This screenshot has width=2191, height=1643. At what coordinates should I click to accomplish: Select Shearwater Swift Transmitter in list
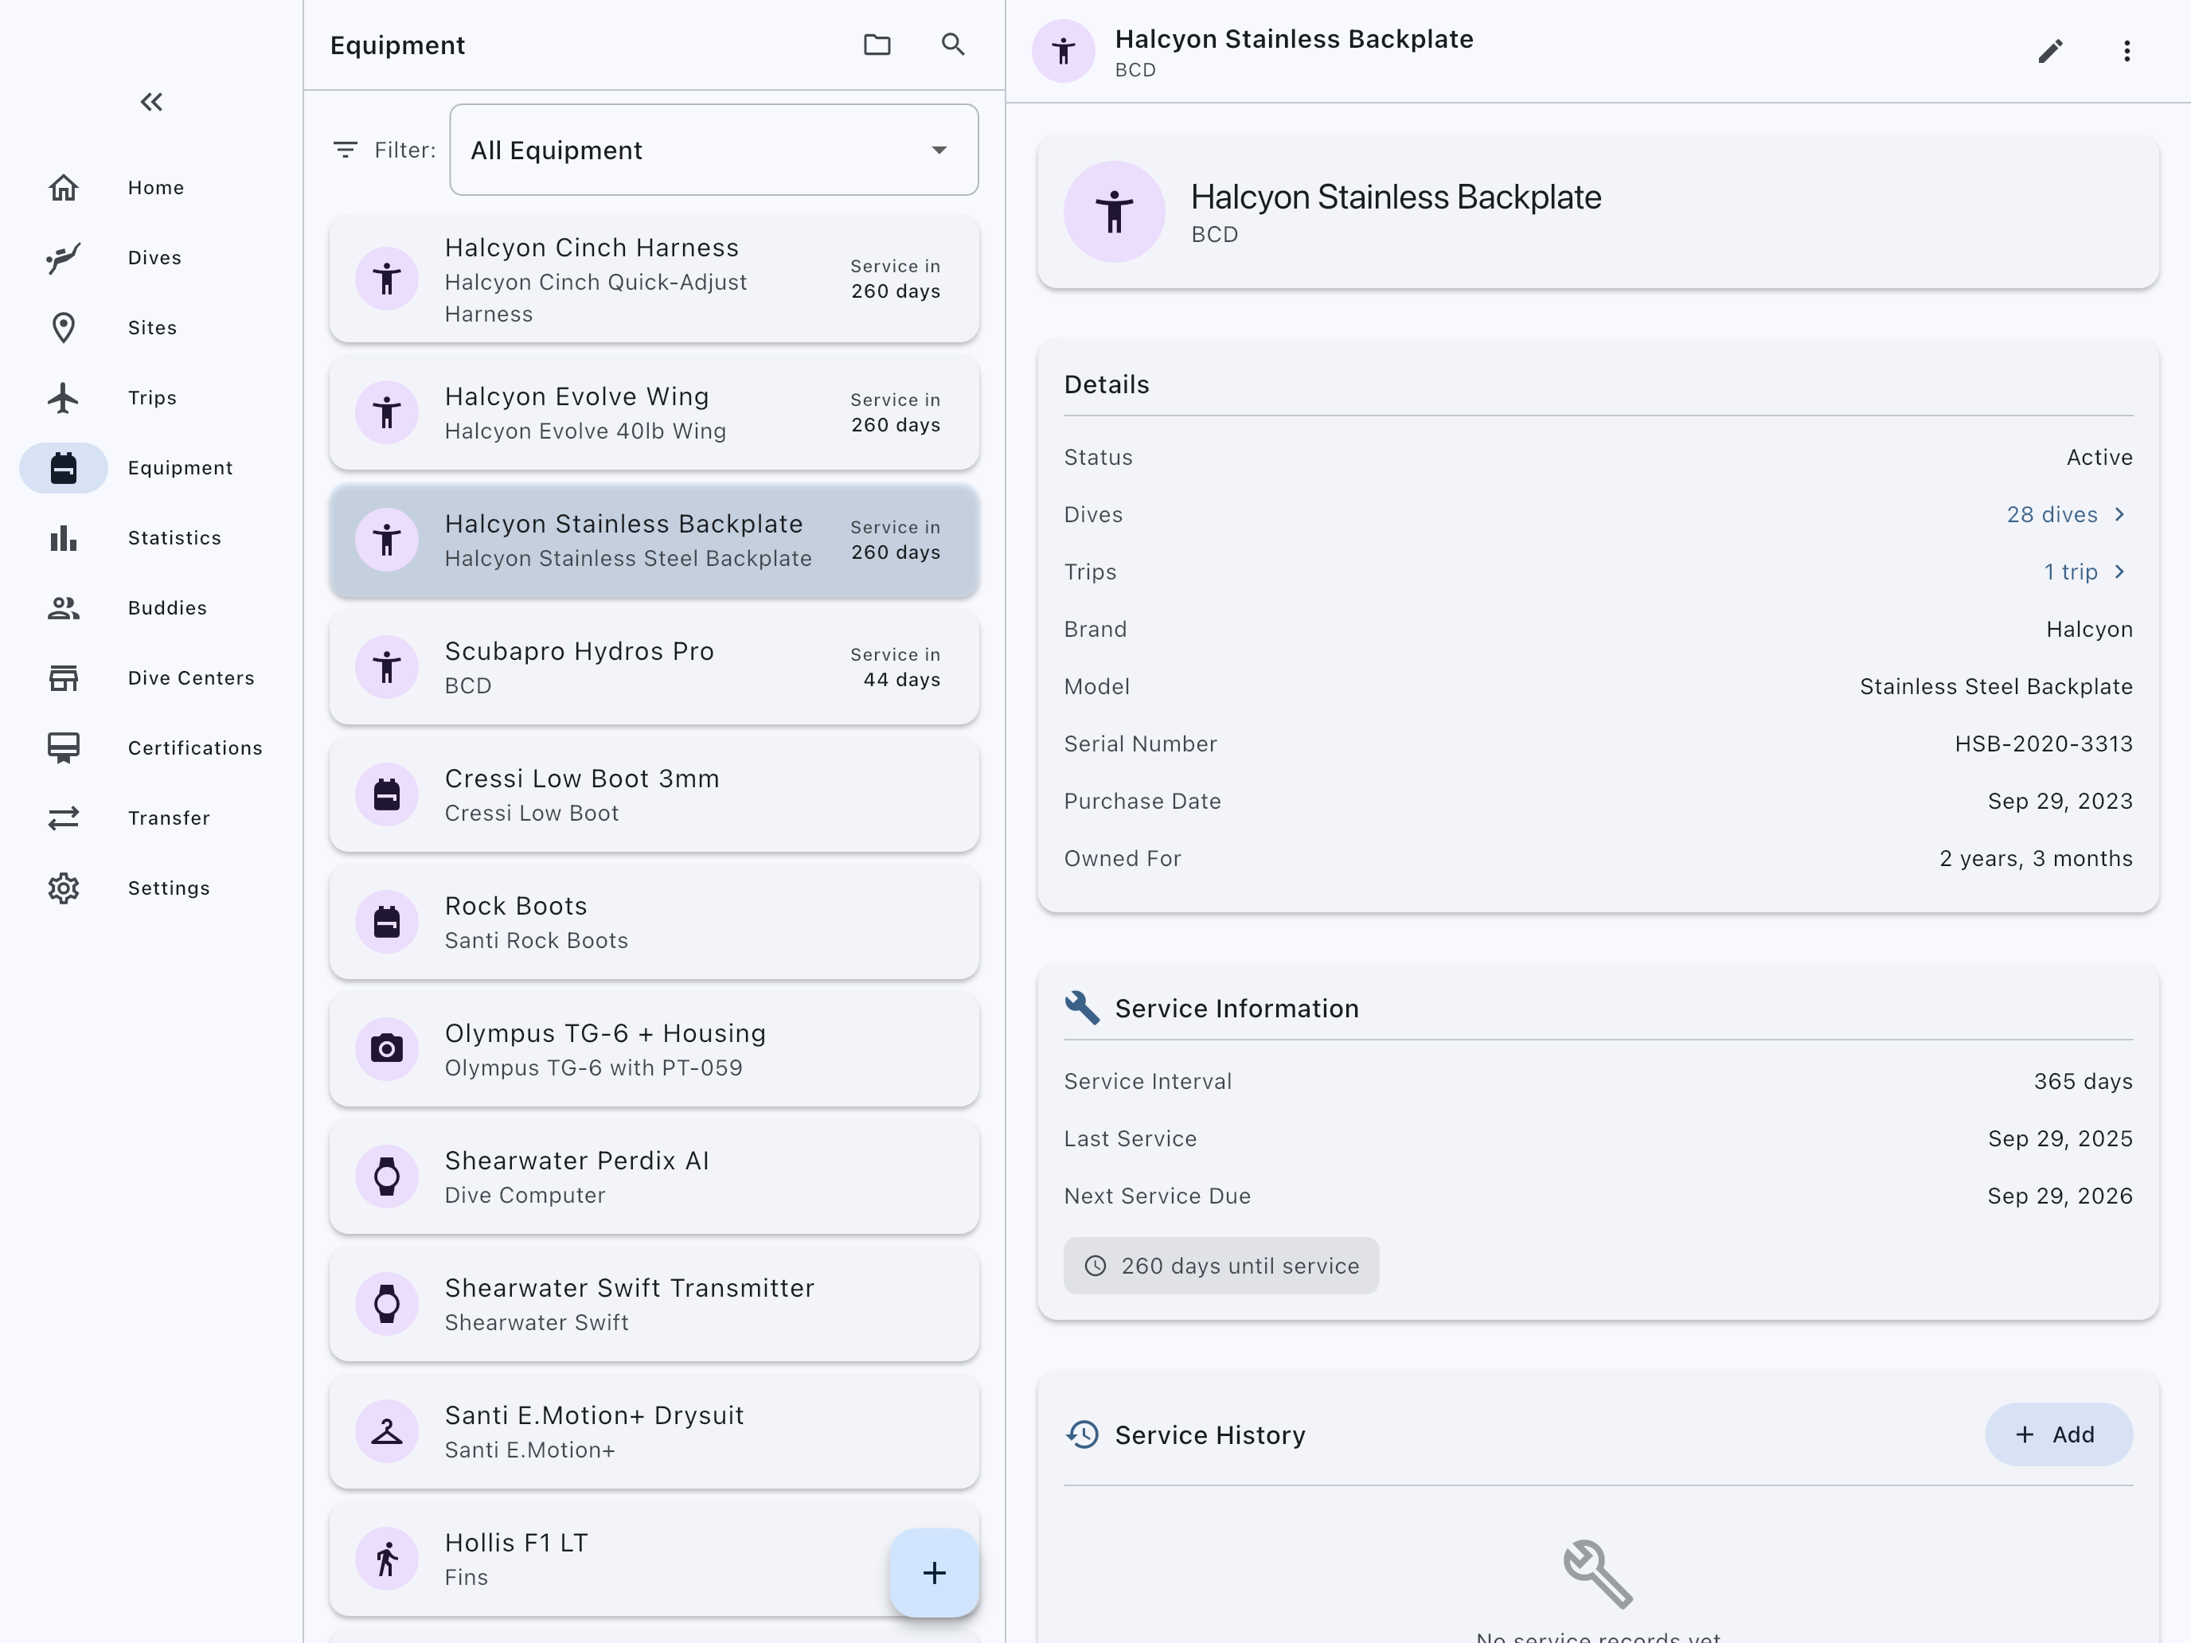(654, 1305)
